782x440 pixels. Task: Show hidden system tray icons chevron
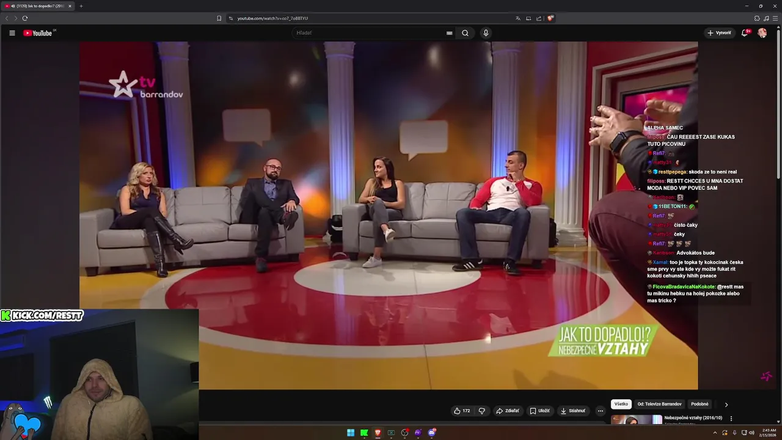pyautogui.click(x=715, y=433)
